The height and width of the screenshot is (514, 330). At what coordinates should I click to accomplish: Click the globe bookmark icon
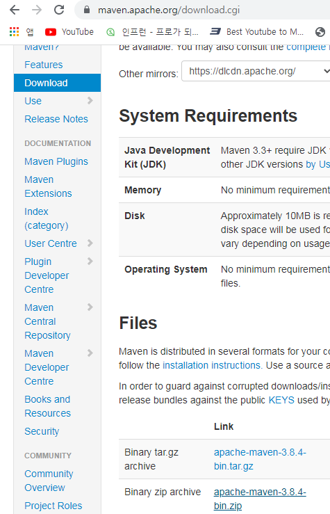(320, 32)
